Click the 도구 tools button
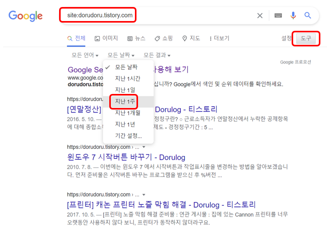327x237 pixels. tap(306, 39)
